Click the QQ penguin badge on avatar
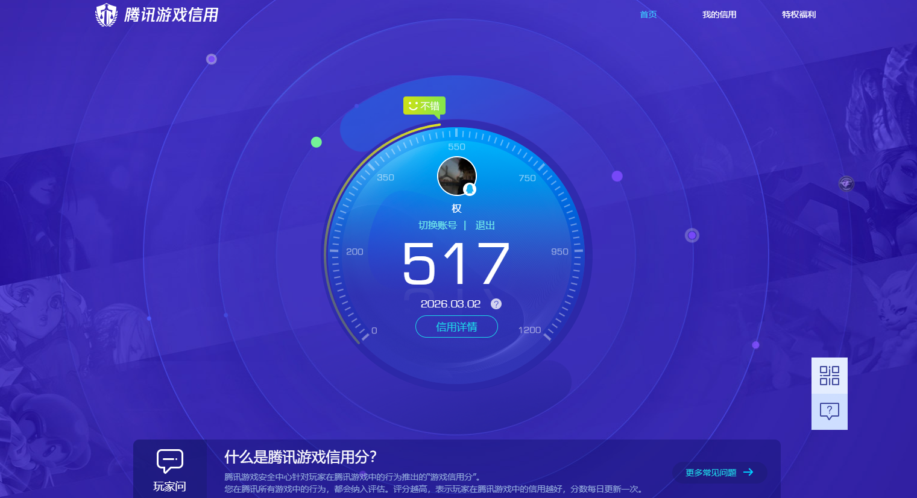917x498 pixels. coord(470,189)
